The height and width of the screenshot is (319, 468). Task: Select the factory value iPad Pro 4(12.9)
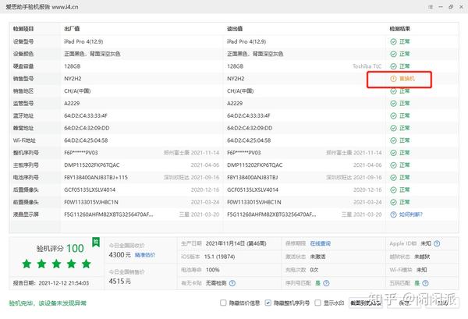pyautogui.click(x=83, y=42)
